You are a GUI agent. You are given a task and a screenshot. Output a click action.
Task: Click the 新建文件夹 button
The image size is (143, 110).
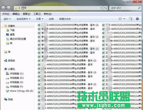(65, 19)
